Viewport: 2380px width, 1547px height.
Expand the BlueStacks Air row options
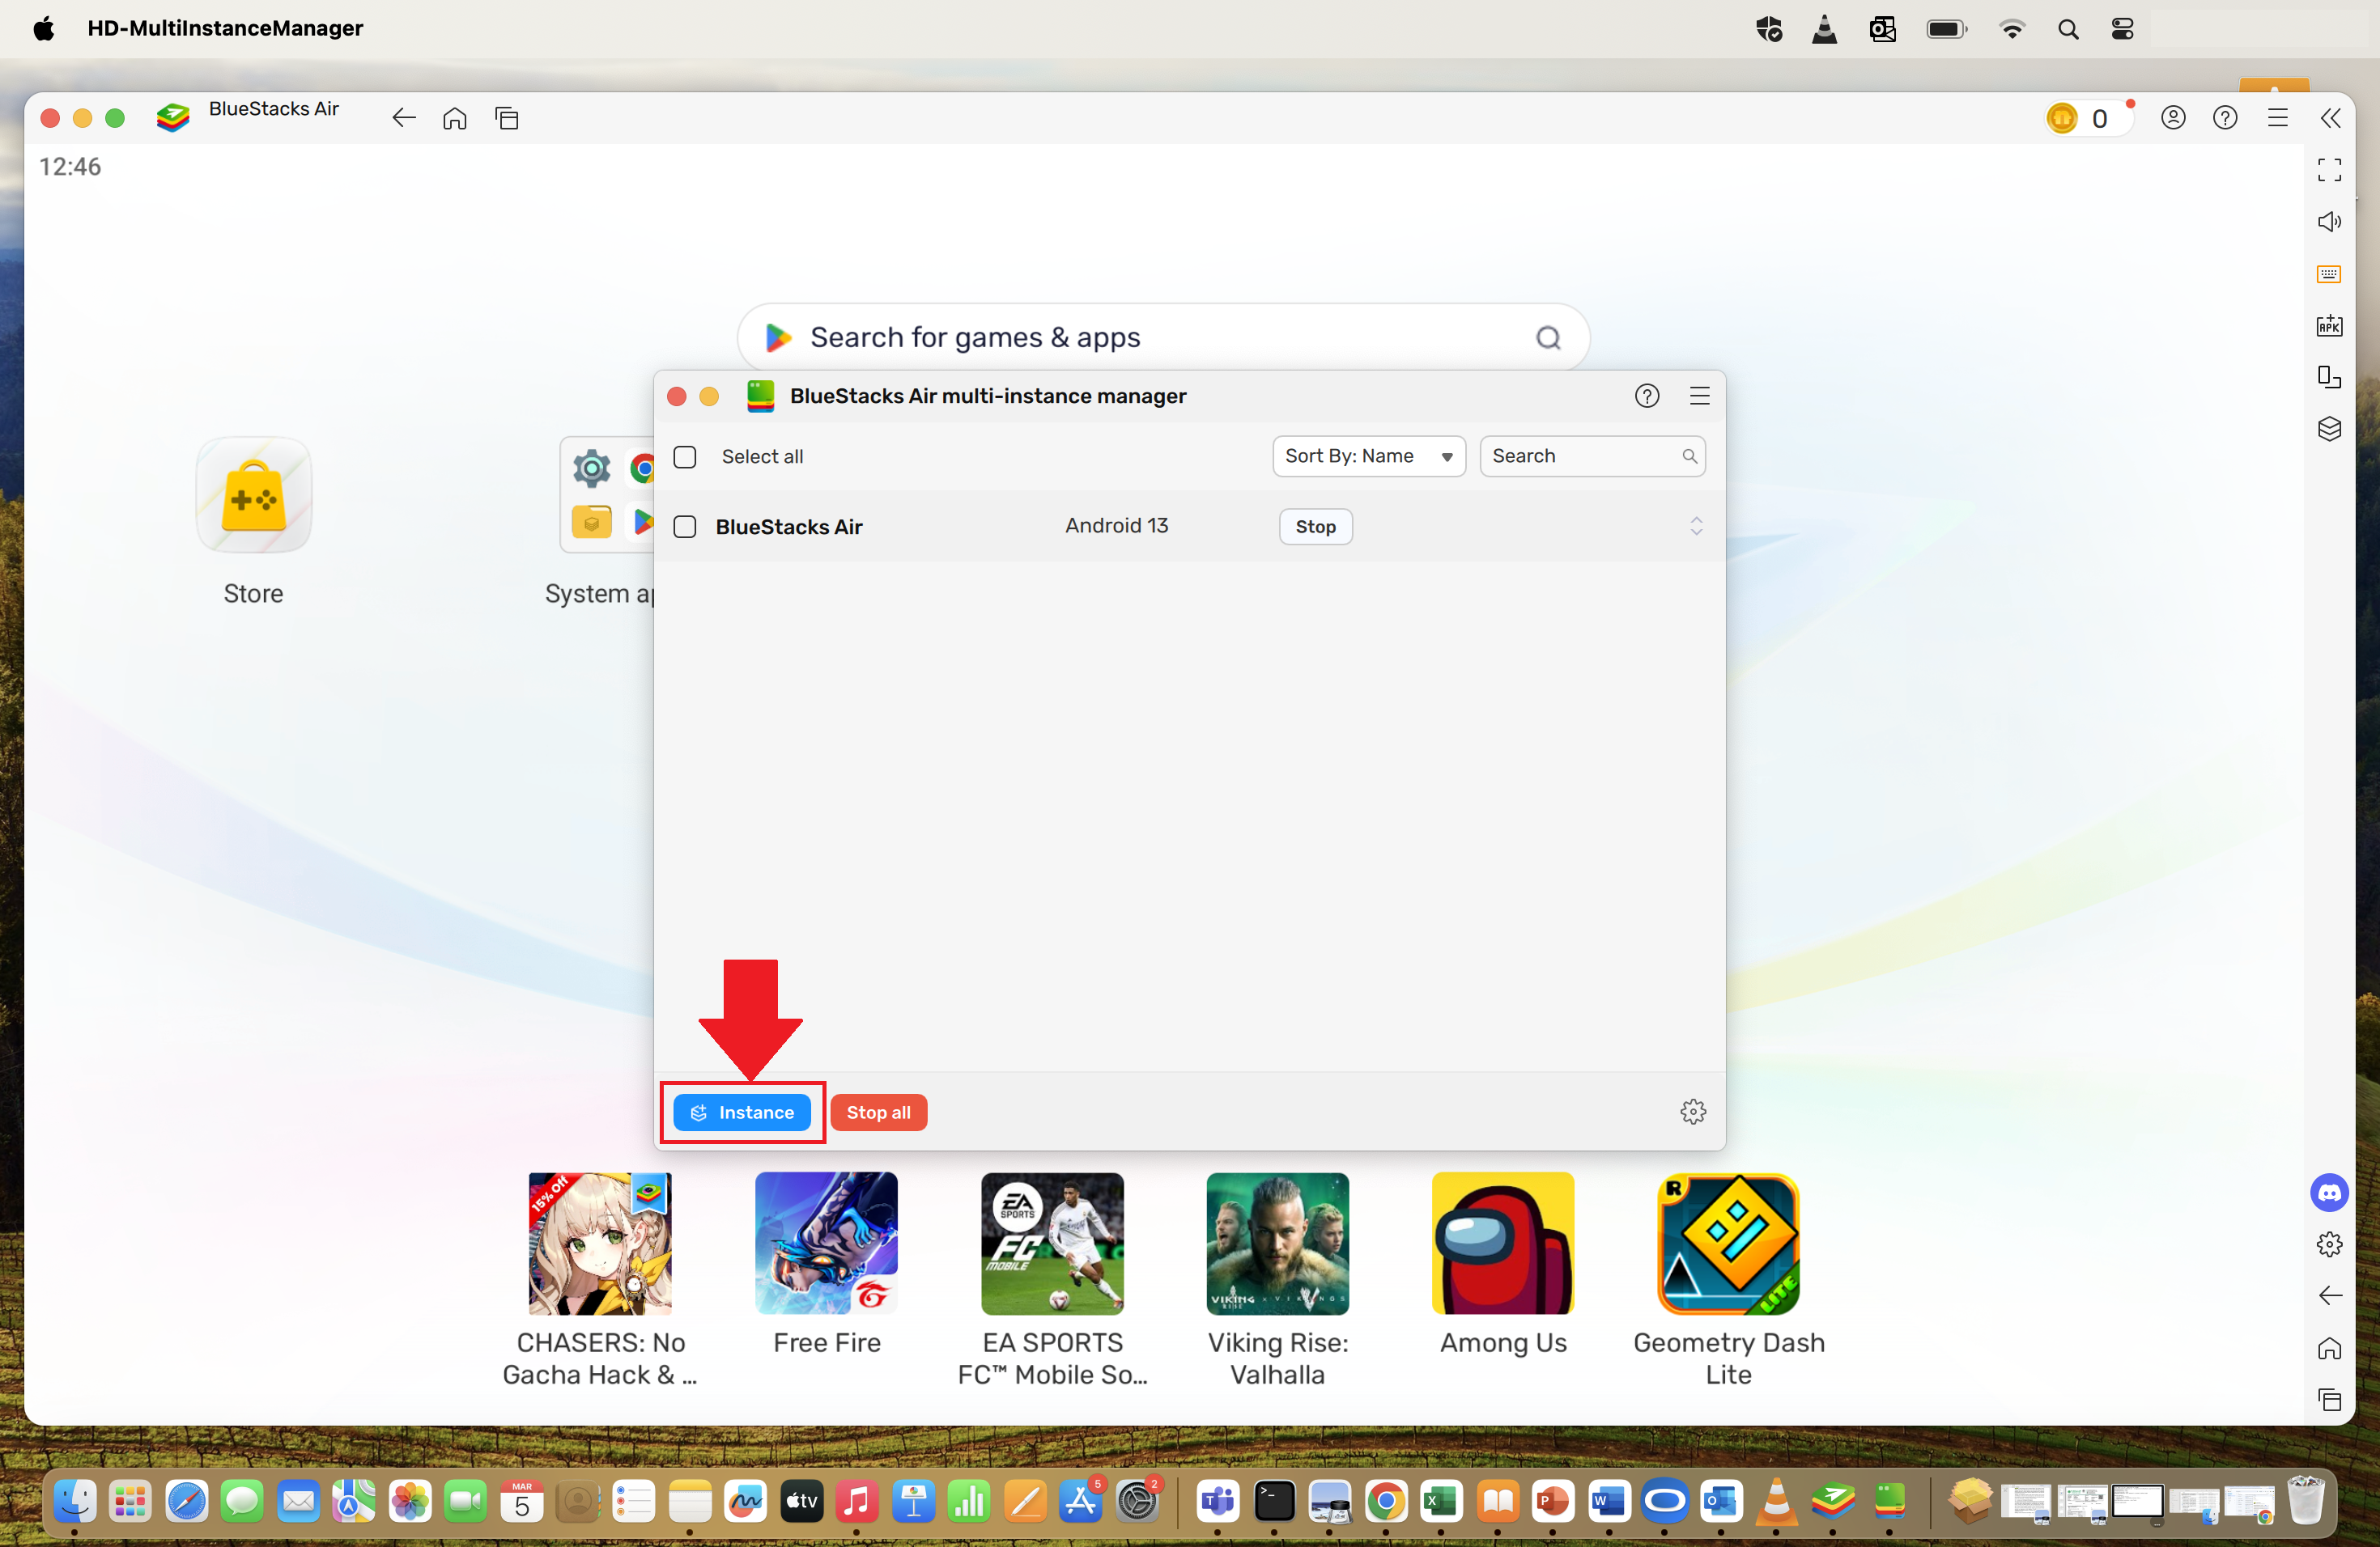pos(1697,527)
